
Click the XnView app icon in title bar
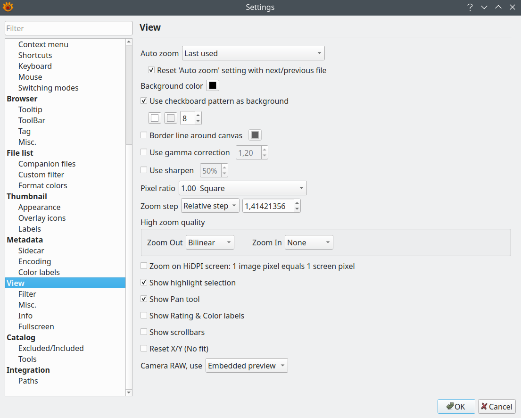[x=8, y=7]
